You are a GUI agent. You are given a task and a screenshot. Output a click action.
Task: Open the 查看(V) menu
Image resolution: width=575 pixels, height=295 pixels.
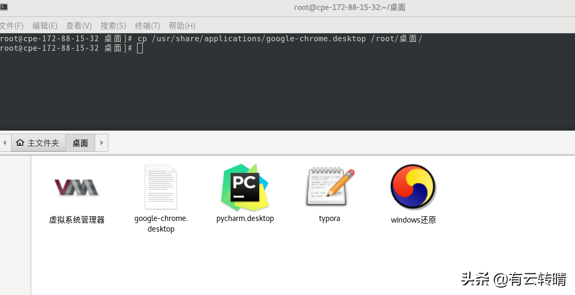coord(79,25)
